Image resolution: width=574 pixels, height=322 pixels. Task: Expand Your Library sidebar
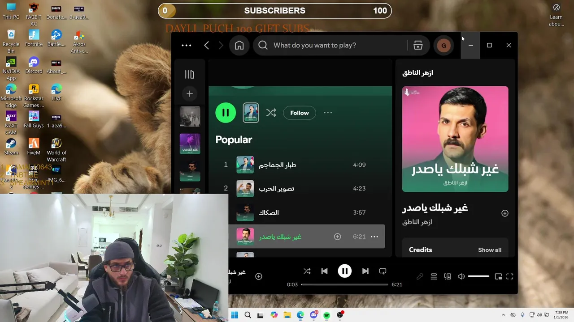(x=190, y=74)
